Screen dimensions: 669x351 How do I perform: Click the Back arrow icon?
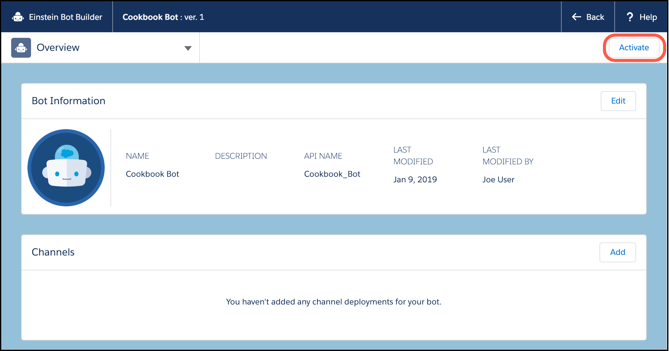pos(577,17)
